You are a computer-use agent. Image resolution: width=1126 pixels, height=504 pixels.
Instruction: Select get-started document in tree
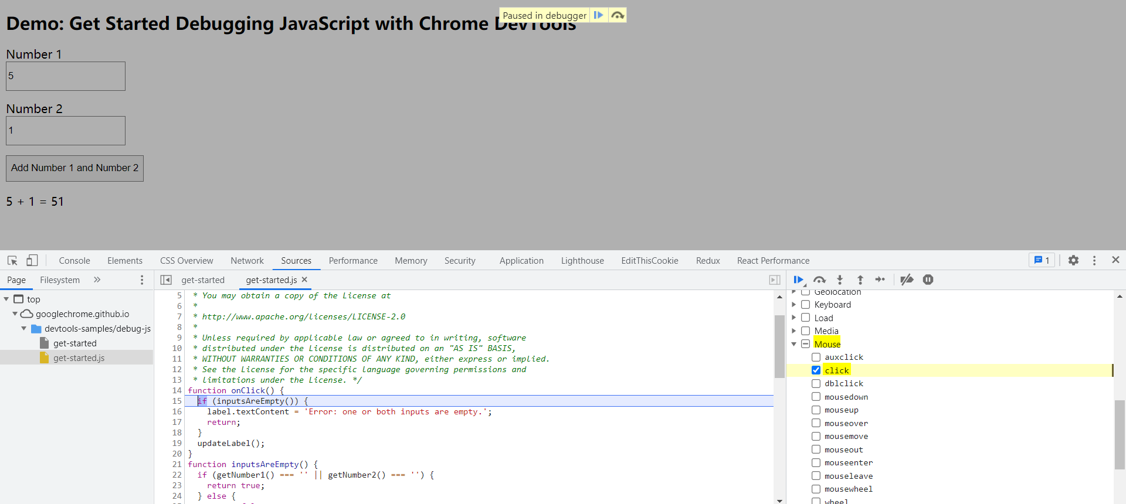click(76, 343)
